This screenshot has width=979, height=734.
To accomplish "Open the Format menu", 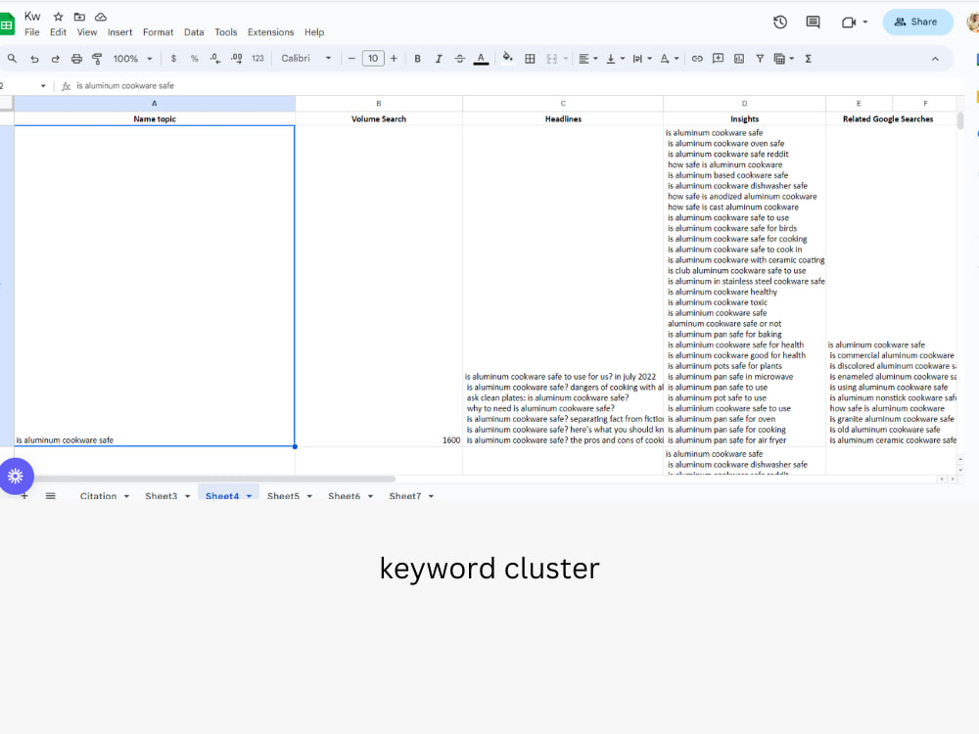I will (x=158, y=32).
